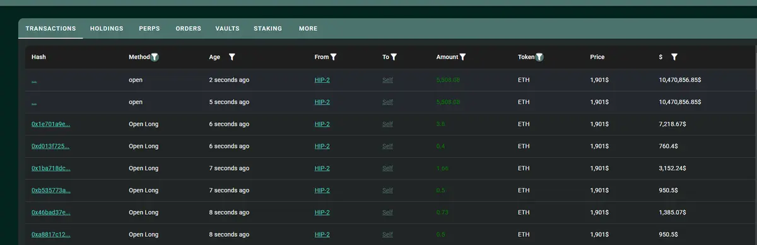Click the Price column header
Screen dimensions: 757x245
coord(597,57)
